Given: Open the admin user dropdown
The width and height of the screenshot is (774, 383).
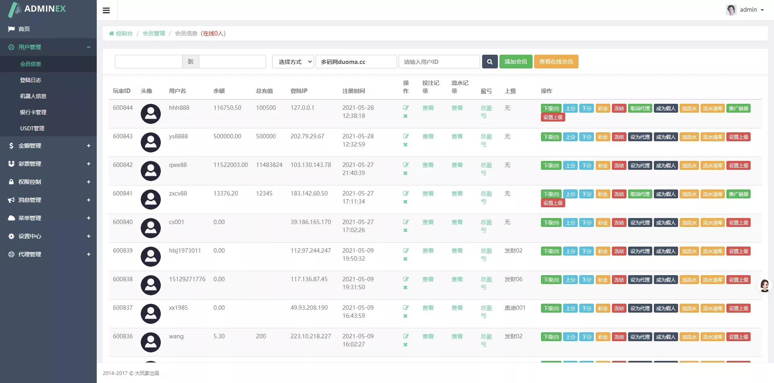Looking at the screenshot, I should tap(746, 10).
